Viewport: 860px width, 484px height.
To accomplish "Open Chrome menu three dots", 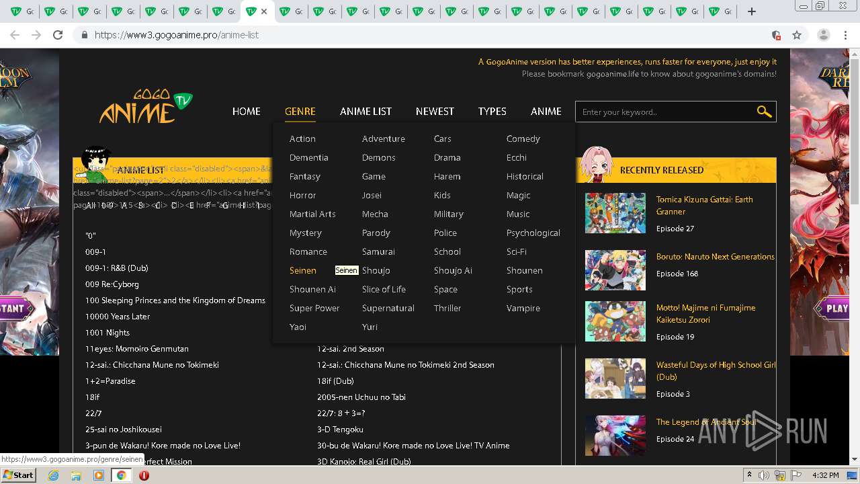I will click(845, 35).
